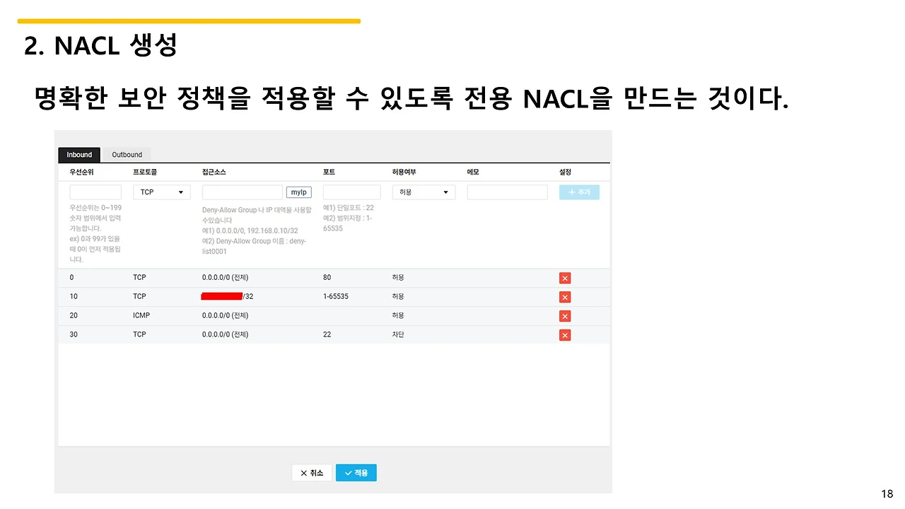The image size is (905, 509).
Task: Select the Inbound tab
Action: [x=79, y=154]
